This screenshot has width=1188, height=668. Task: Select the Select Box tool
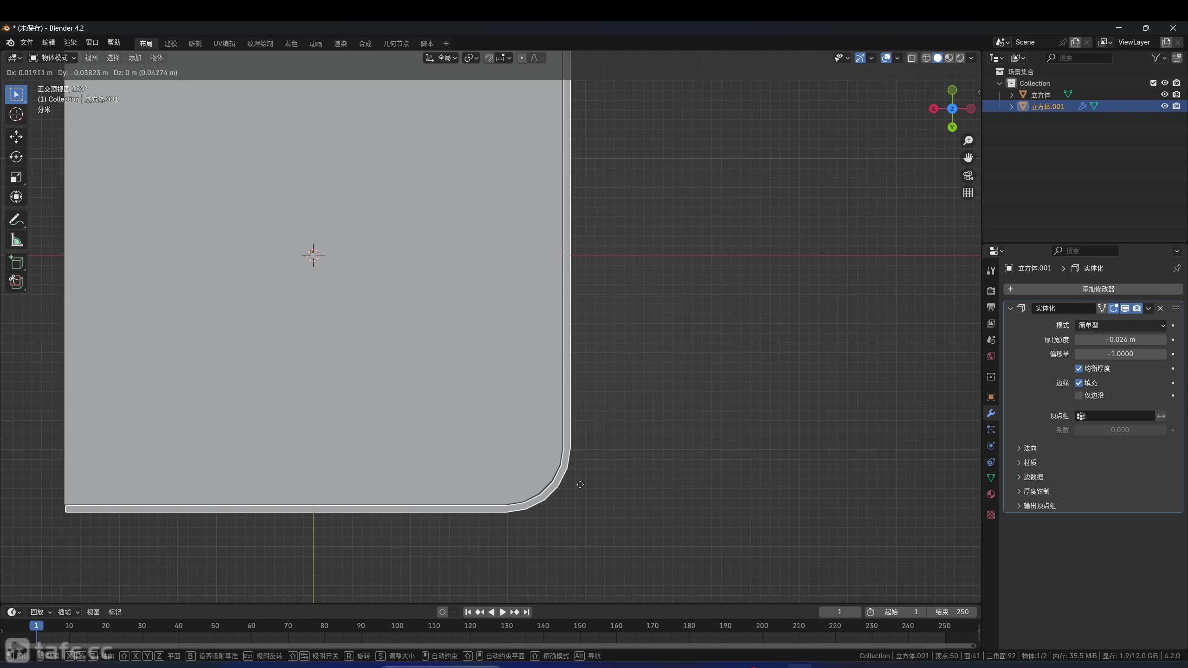pos(16,95)
